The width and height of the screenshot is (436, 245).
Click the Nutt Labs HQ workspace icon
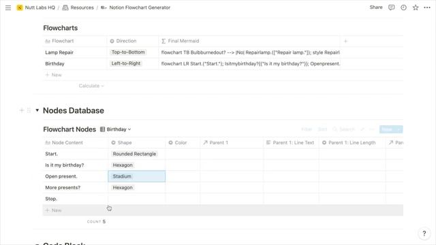coord(20,7)
